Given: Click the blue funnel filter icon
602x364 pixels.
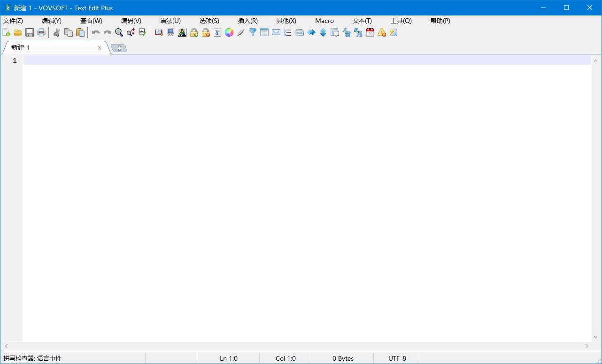Looking at the screenshot, I should pos(253,32).
